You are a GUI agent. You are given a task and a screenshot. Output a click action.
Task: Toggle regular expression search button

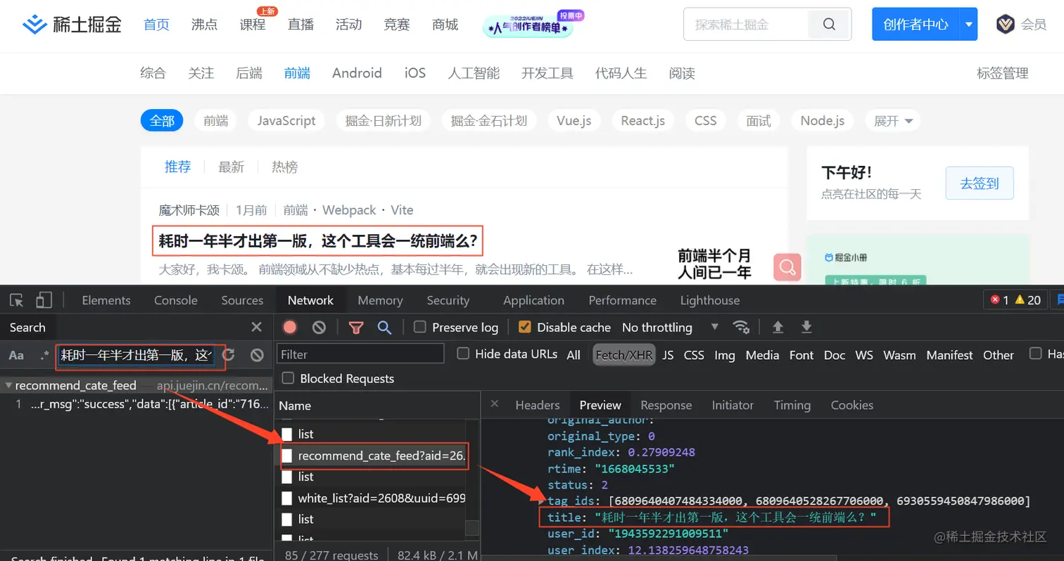44,355
